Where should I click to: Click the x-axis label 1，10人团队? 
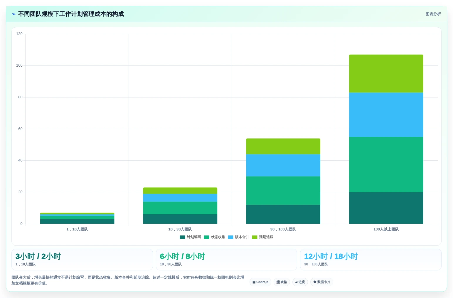click(x=77, y=229)
